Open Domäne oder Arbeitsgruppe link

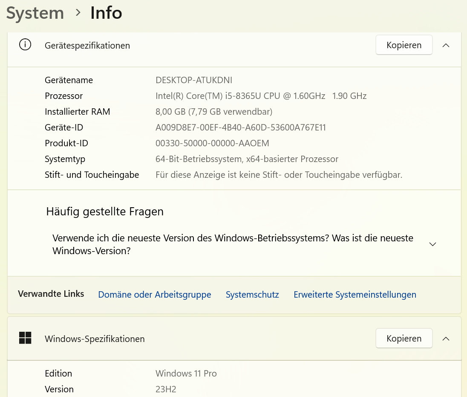pos(155,295)
